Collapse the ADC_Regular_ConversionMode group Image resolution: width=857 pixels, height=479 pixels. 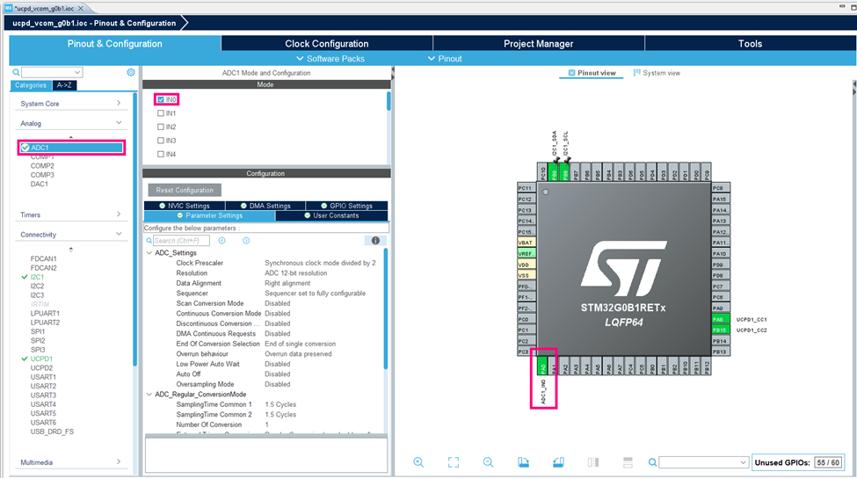pos(149,395)
